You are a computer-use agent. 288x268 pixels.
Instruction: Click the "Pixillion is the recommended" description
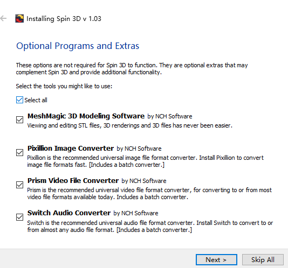point(145,161)
